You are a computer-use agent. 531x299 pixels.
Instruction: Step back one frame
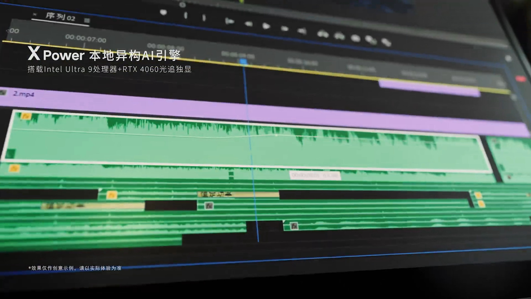pyautogui.click(x=248, y=24)
